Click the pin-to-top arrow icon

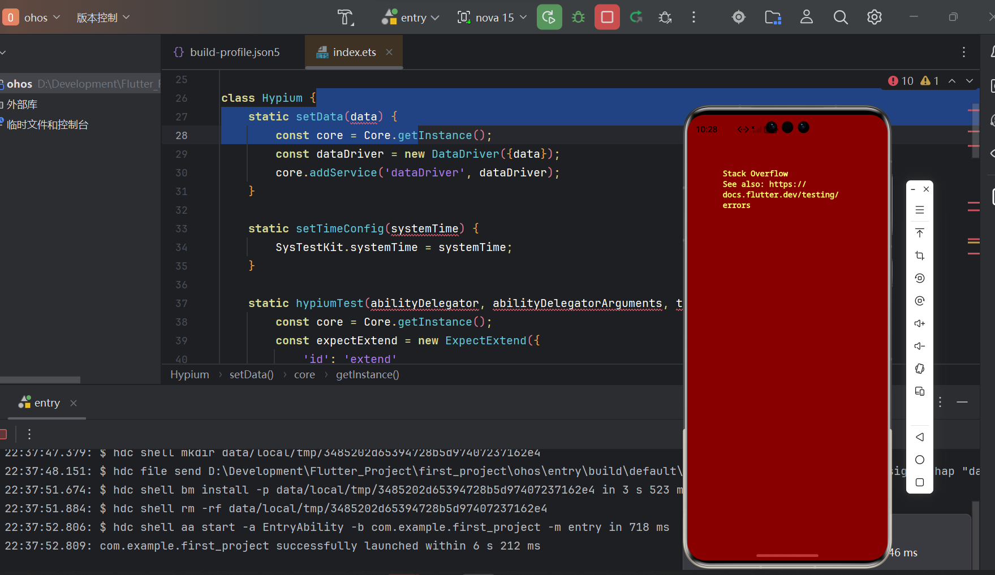tap(920, 233)
